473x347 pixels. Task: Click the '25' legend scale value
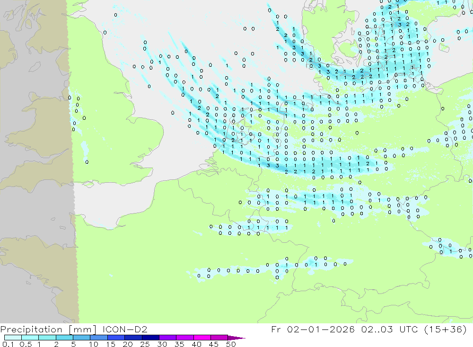click(x=145, y=344)
